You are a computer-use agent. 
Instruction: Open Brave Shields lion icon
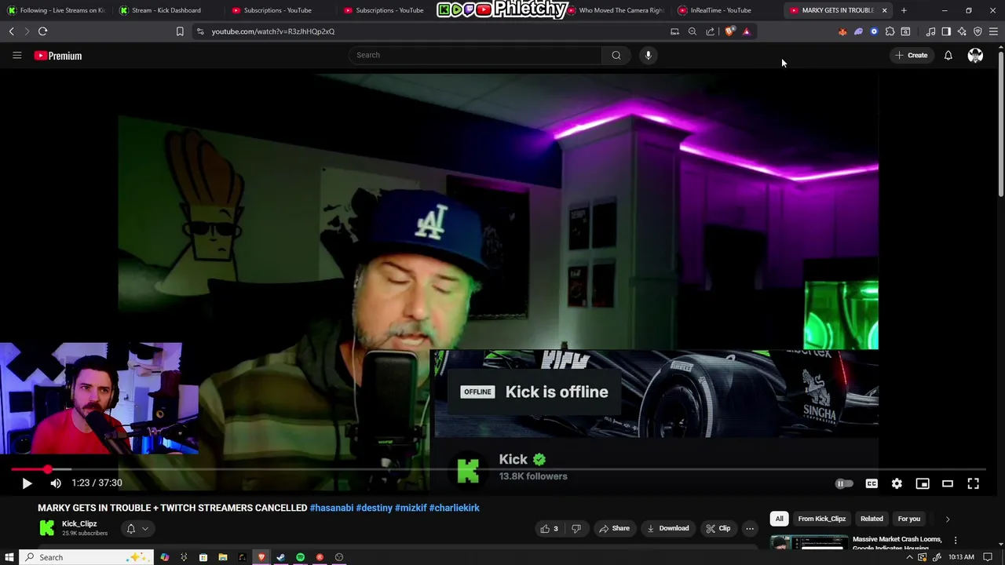click(729, 31)
